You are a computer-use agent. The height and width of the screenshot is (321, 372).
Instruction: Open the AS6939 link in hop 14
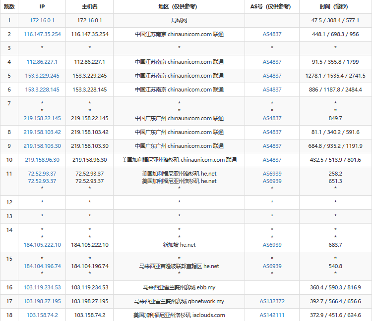(272, 245)
